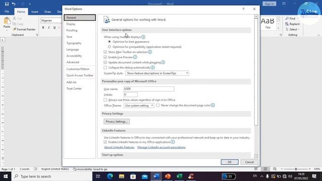Toggle Enable LinkedIn features checkbox
This screenshot has width=322, height=181.
tap(105, 142)
